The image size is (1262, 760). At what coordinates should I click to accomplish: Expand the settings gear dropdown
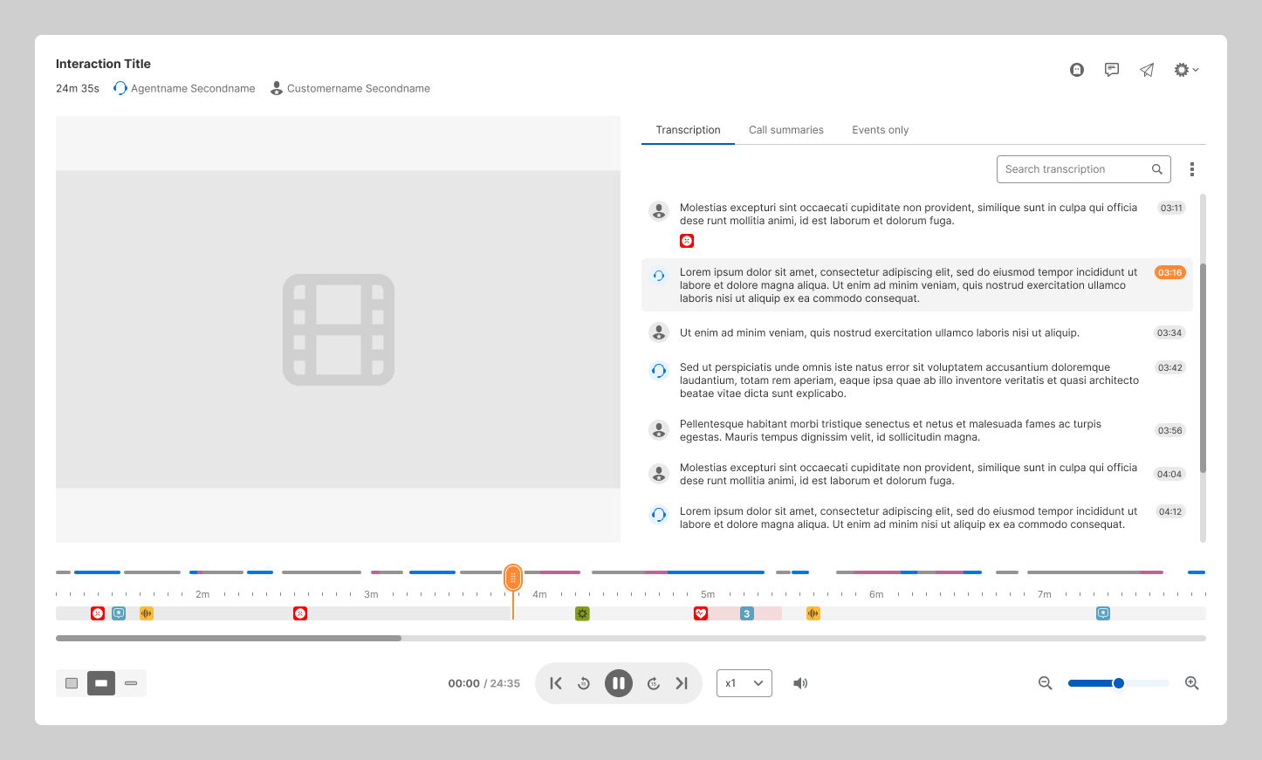point(1185,70)
